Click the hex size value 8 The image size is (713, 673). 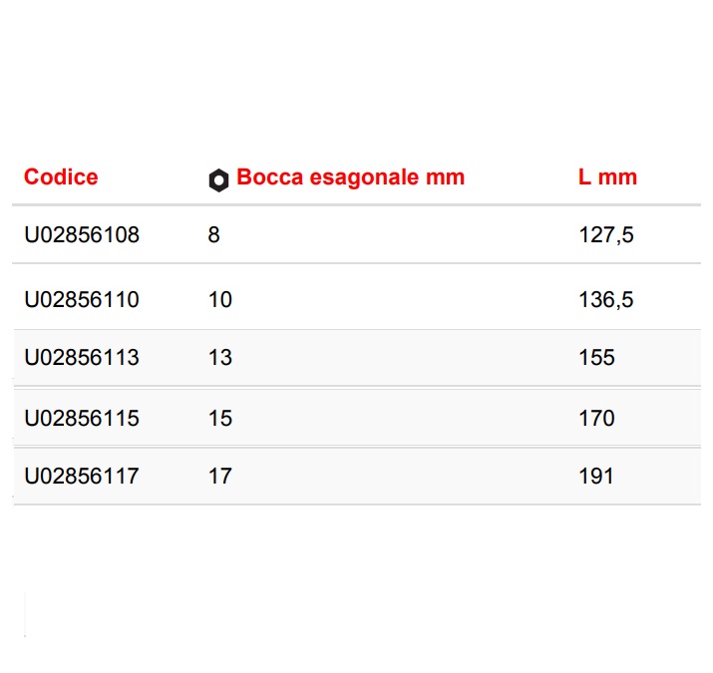(214, 235)
